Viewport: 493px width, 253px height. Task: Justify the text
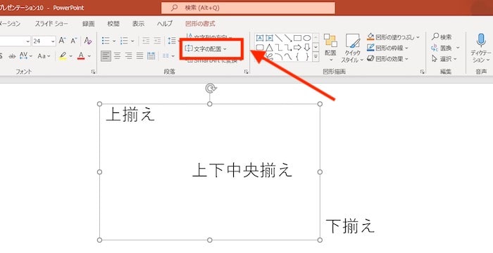pyautogui.click(x=140, y=56)
